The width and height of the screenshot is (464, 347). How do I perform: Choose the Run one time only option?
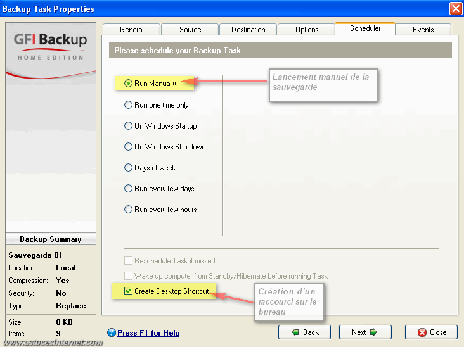128,105
